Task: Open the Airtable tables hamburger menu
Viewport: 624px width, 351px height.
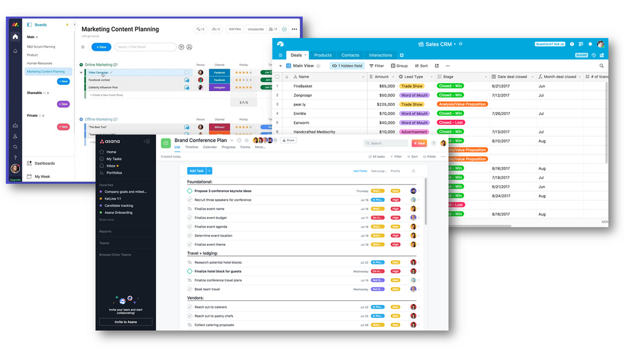Action: pyautogui.click(x=280, y=55)
